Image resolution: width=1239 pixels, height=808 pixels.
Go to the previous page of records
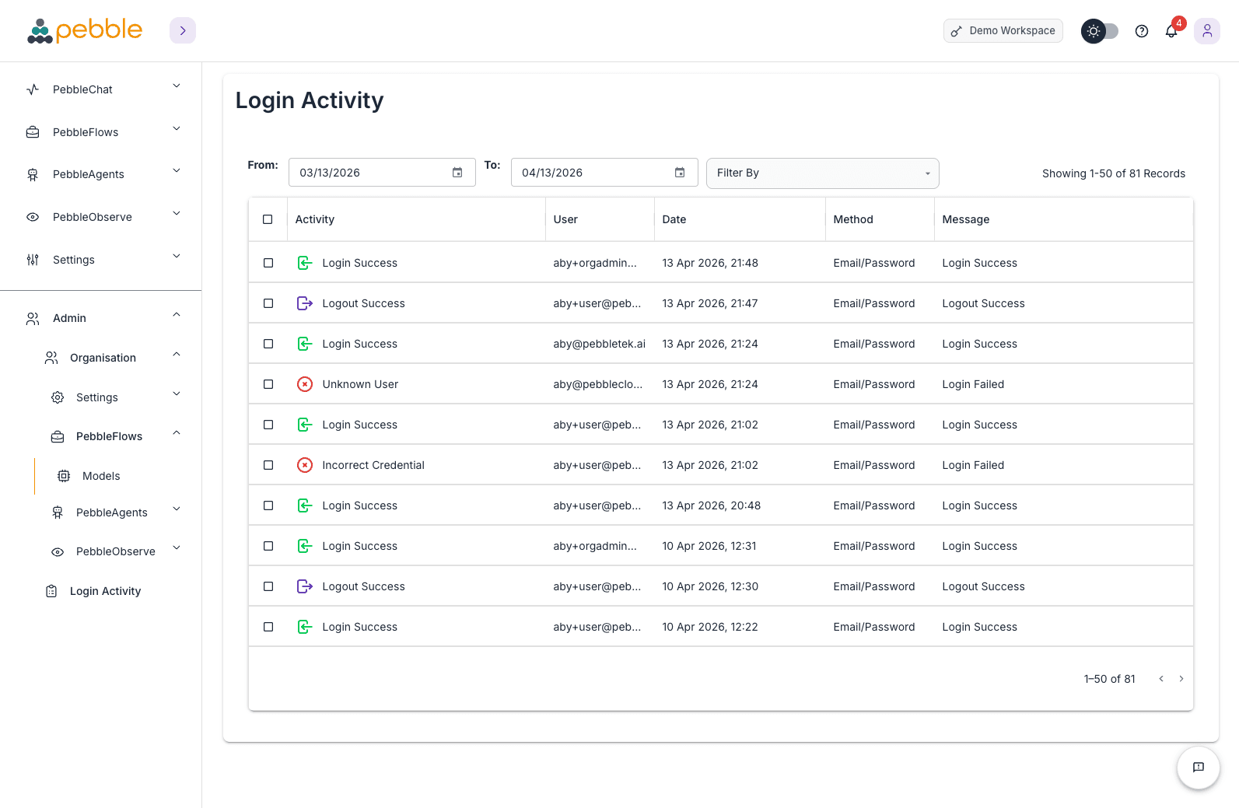pyautogui.click(x=1161, y=679)
